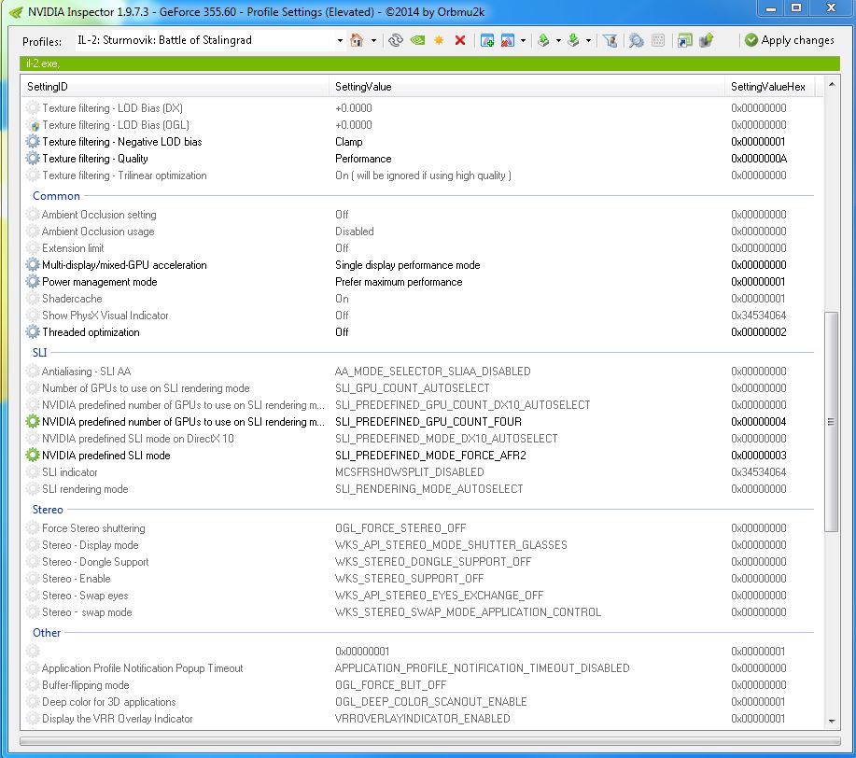This screenshot has height=758, width=856.
Task: Click the vertical scrollbar down arrow
Action: click(832, 721)
